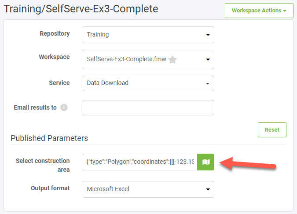Expand the Output format dropdown
The image size is (297, 214).
tap(148, 189)
